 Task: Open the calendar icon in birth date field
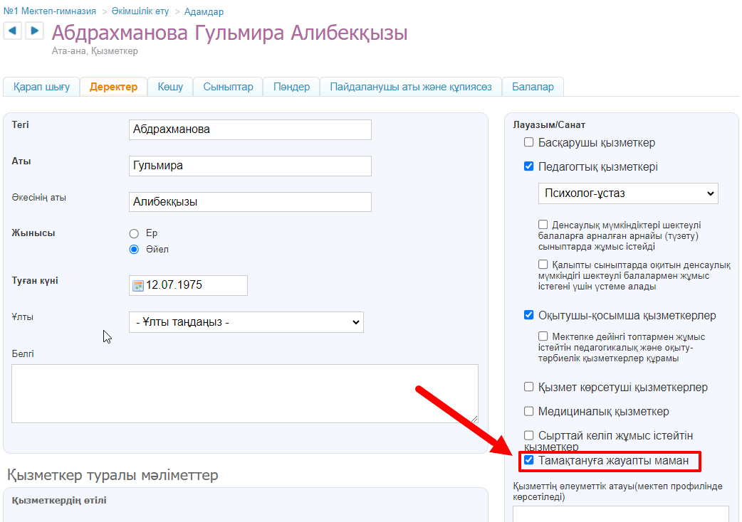click(138, 285)
